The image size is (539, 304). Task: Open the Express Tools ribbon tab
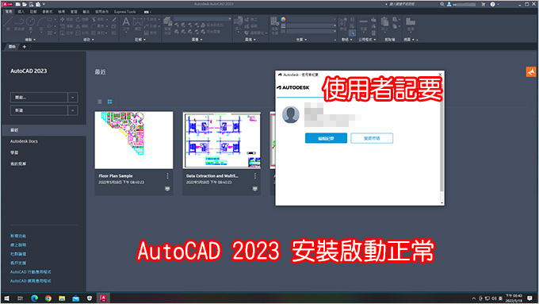click(x=125, y=12)
